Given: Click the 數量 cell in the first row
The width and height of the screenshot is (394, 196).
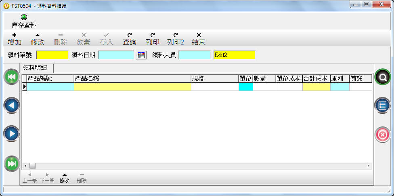Looking at the screenshot, I should point(264,87).
